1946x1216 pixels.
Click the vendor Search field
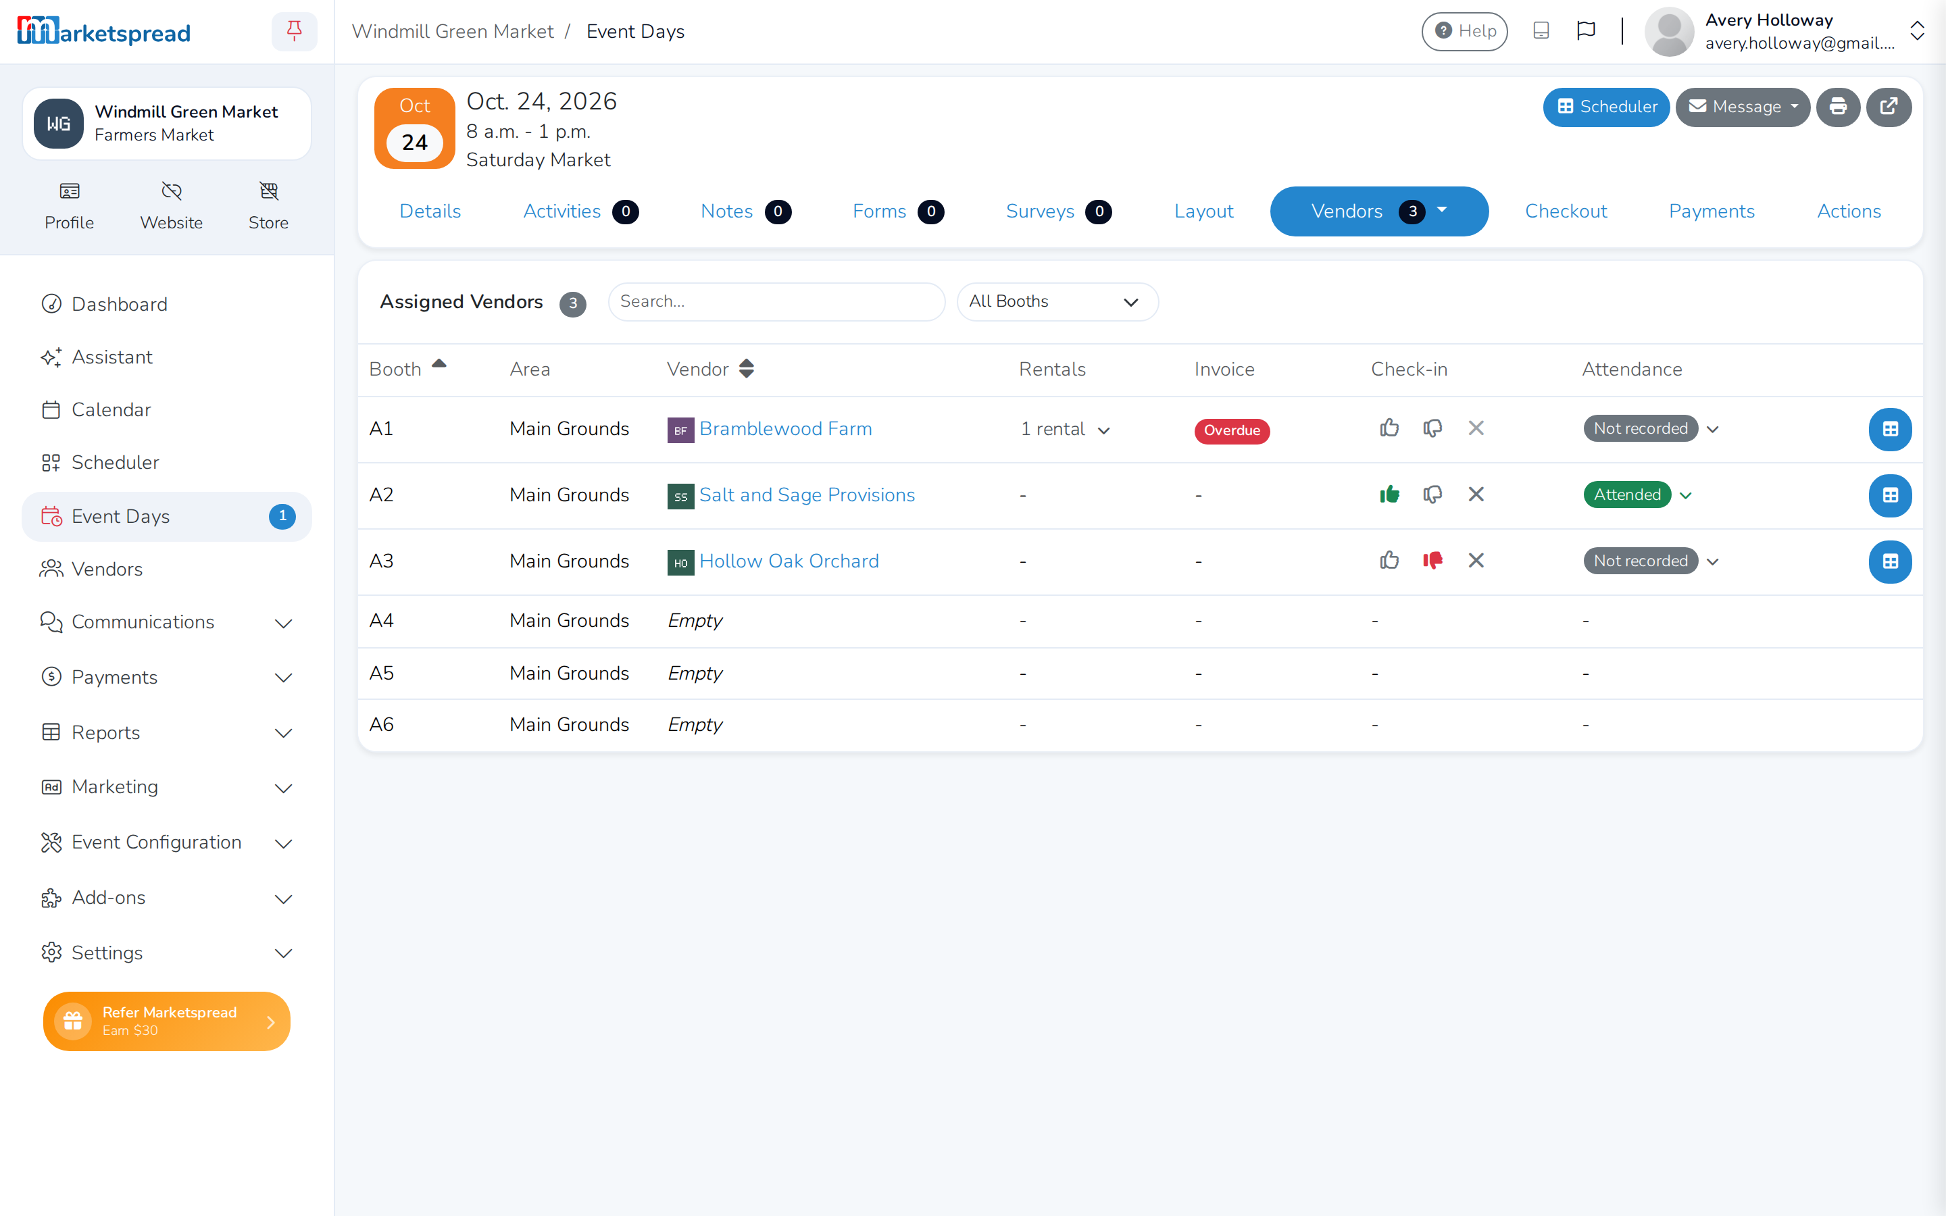coord(776,301)
